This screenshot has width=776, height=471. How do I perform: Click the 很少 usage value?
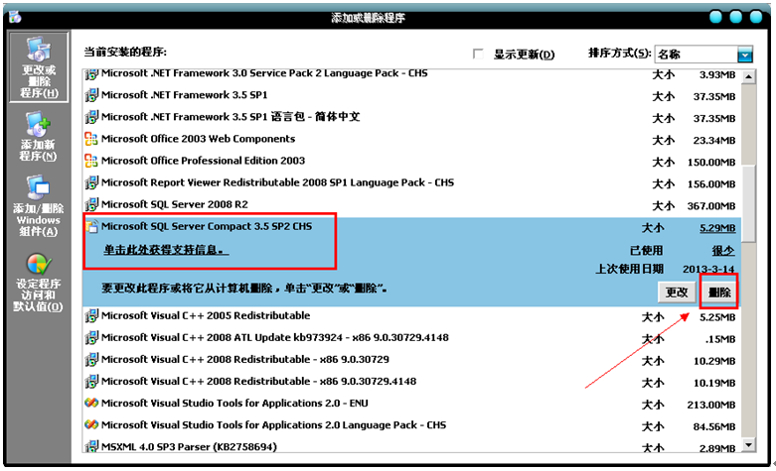coord(723,250)
